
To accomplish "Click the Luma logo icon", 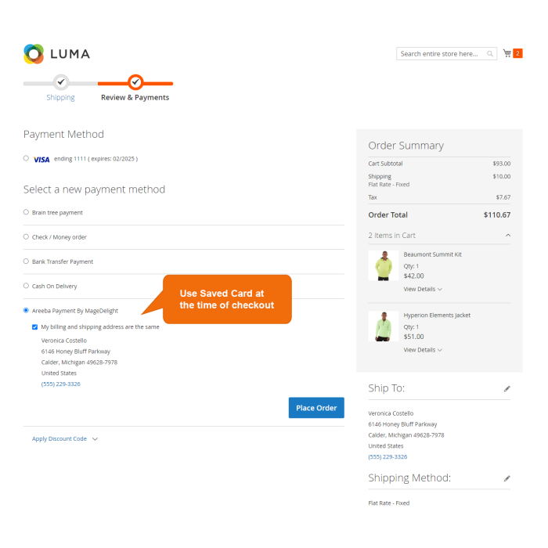I will click(x=34, y=54).
